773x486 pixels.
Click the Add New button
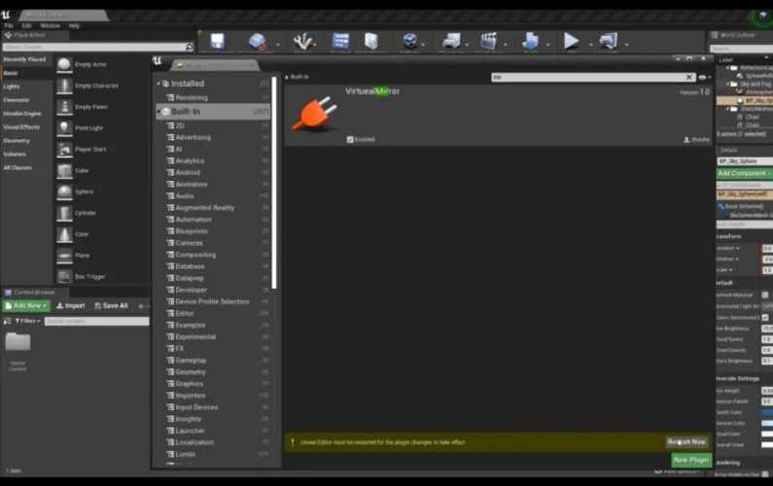point(26,306)
